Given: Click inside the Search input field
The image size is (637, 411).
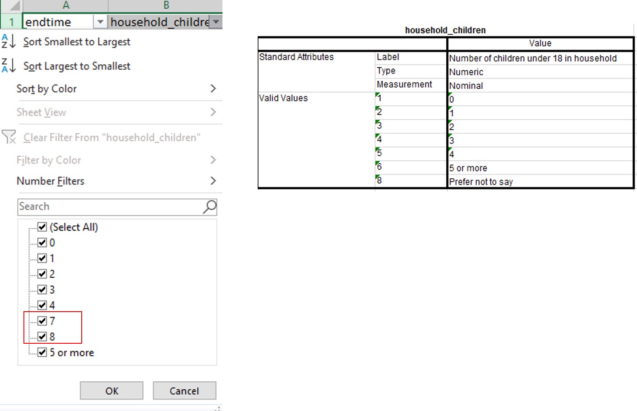Looking at the screenshot, I should pos(109,207).
